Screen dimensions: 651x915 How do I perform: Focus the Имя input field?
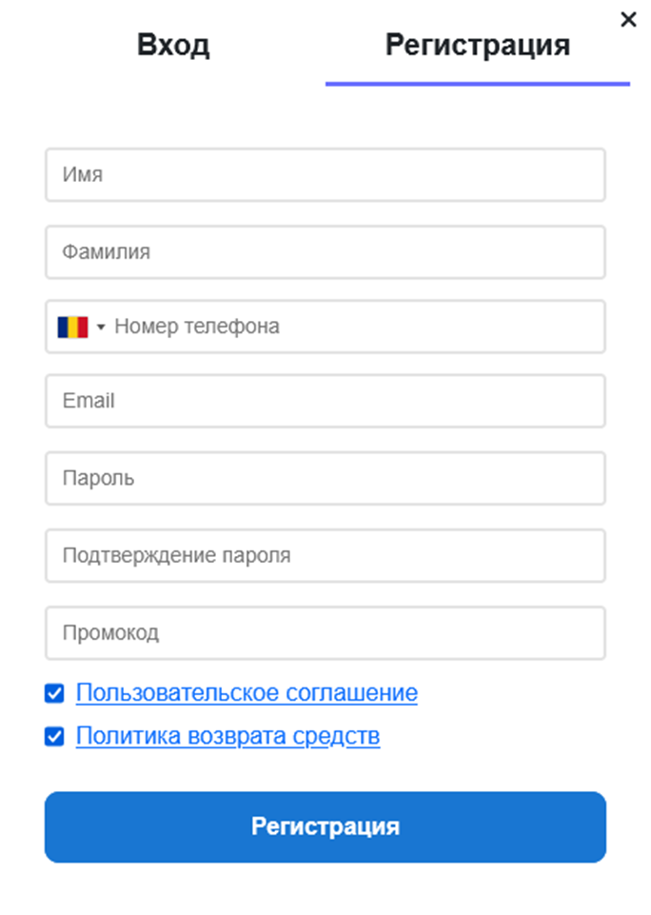point(325,174)
